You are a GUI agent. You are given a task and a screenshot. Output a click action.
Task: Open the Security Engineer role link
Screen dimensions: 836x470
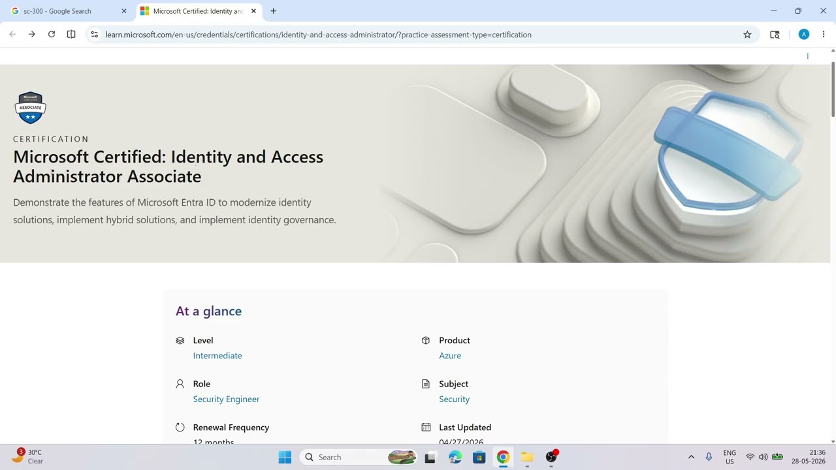(226, 399)
